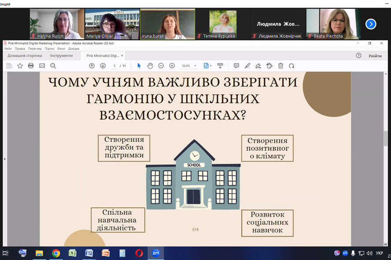Select the highlighter pen tool

(247, 66)
